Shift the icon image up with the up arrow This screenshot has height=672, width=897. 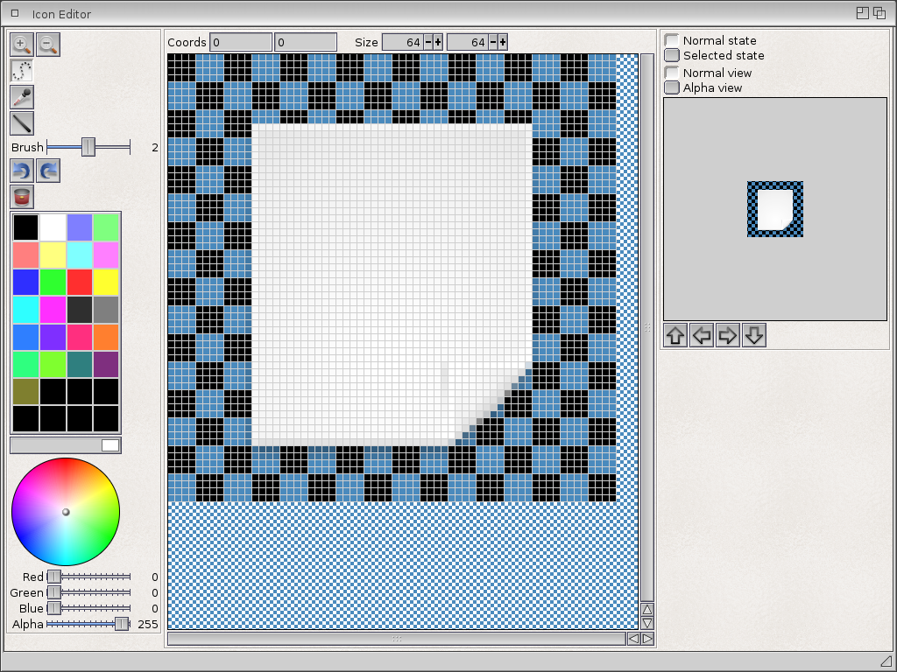(675, 335)
